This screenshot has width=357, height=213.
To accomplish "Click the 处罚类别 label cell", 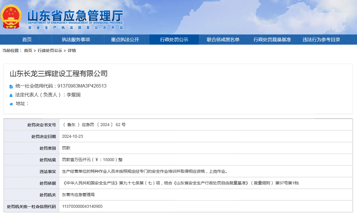I will coord(31,148).
